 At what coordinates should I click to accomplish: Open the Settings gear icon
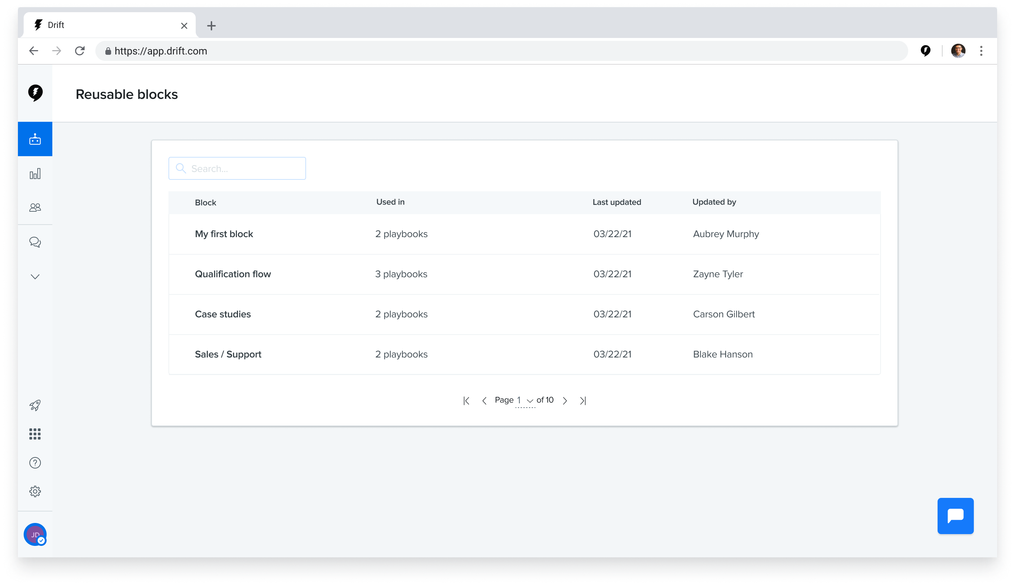(x=35, y=491)
